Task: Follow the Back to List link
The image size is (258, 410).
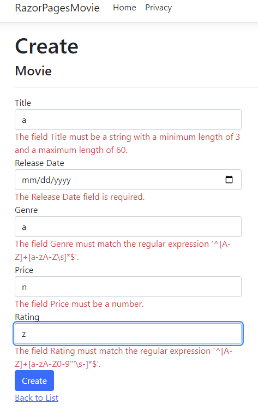Action: [37, 397]
